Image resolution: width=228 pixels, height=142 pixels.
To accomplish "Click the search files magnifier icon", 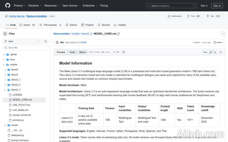I will point(46,41).
